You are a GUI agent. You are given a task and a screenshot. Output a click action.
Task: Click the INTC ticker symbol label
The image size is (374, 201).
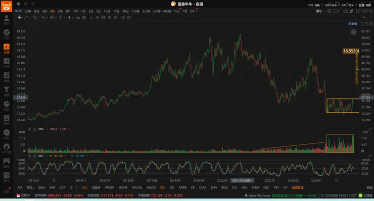point(18,11)
